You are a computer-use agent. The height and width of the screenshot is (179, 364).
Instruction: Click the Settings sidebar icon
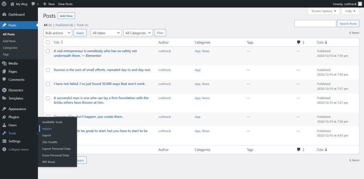coord(4,141)
